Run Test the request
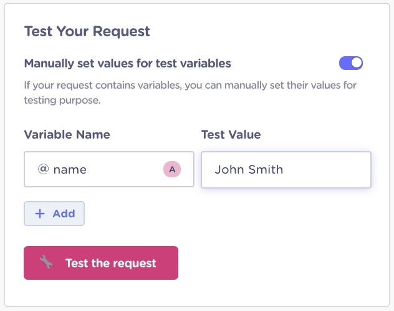This screenshot has height=311, width=394. pyautogui.click(x=101, y=263)
